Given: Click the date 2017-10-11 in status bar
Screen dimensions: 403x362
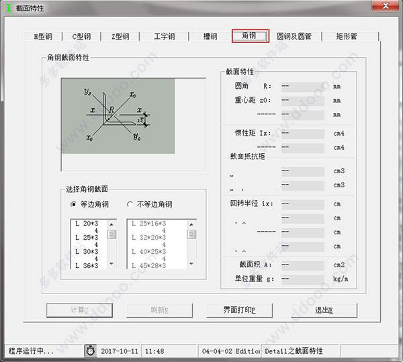Looking at the screenshot, I should [x=120, y=351].
